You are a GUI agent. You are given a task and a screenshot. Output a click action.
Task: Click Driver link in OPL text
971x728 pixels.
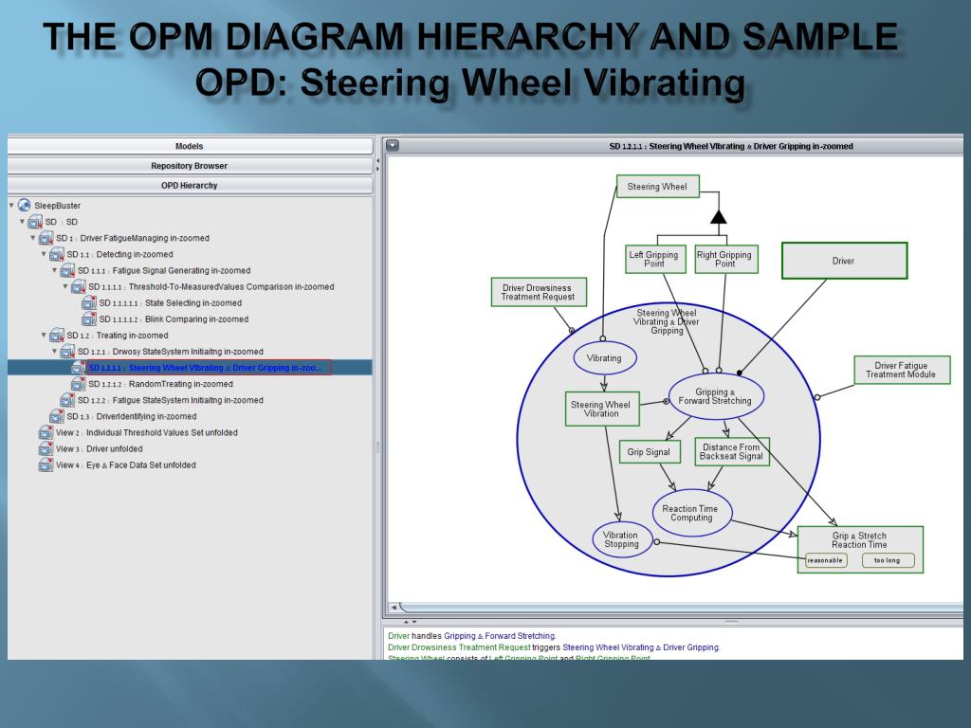399,636
